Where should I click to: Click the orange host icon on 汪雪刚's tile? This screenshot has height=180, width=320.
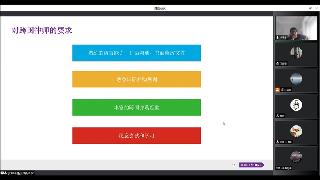278,90
